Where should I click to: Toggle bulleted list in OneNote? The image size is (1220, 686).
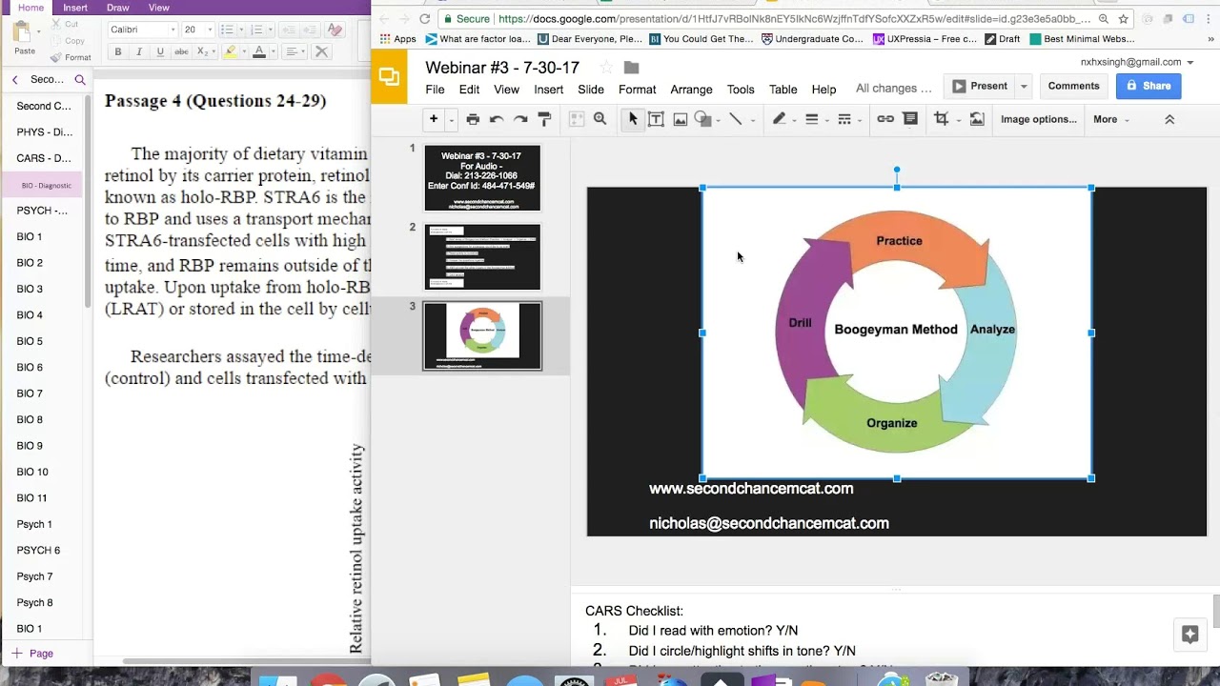(x=226, y=30)
